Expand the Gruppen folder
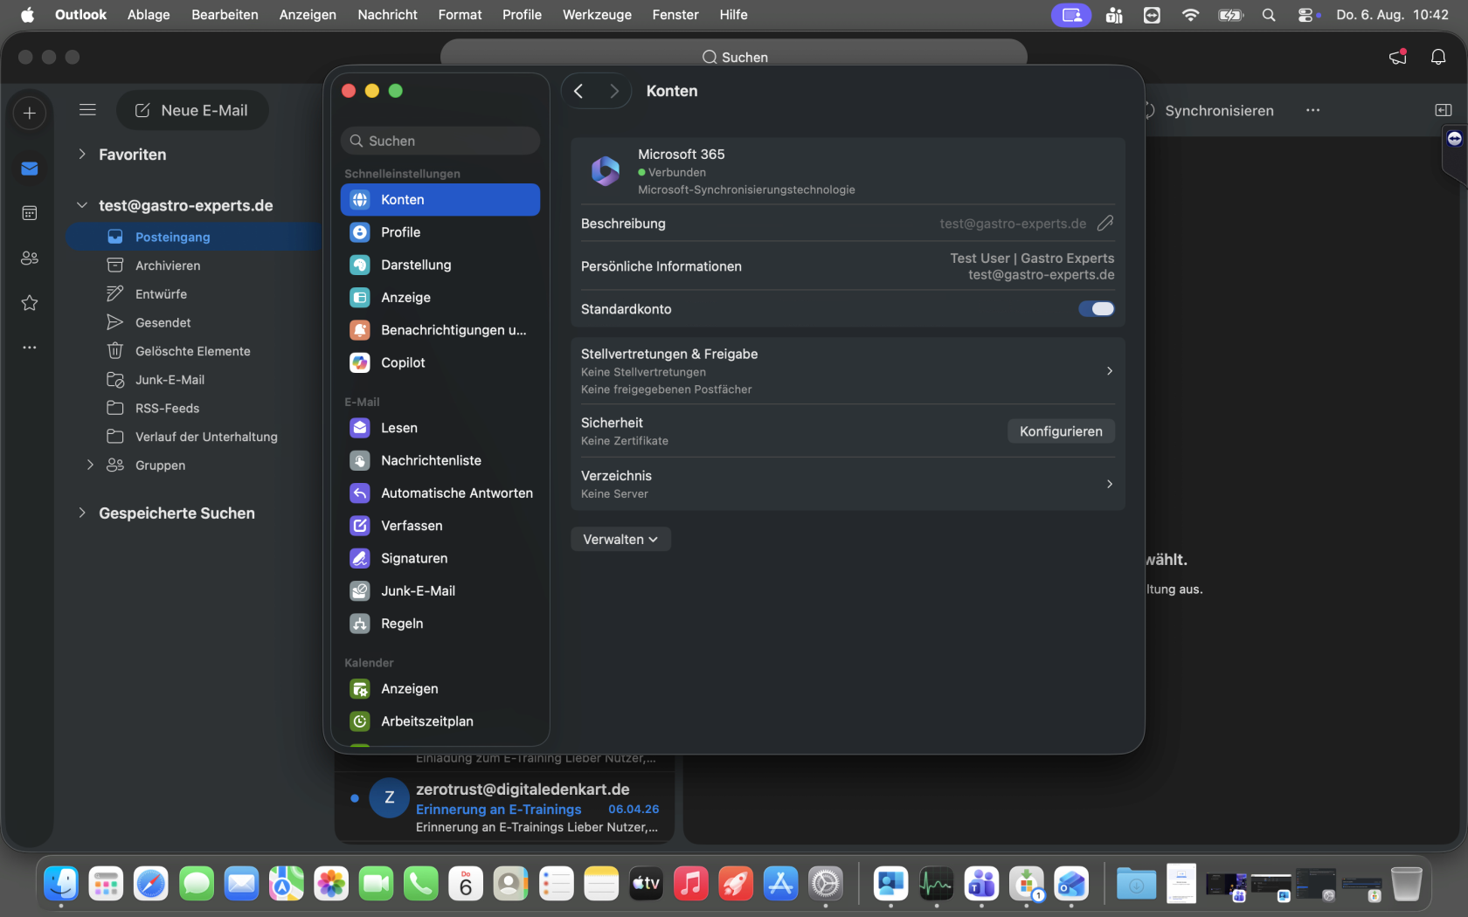This screenshot has height=917, width=1468. click(90, 465)
